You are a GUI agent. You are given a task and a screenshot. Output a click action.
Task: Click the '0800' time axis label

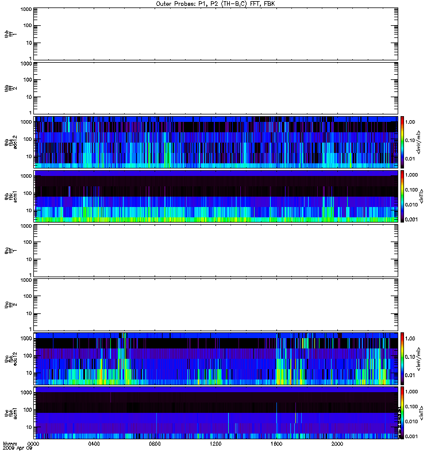tap(155, 444)
